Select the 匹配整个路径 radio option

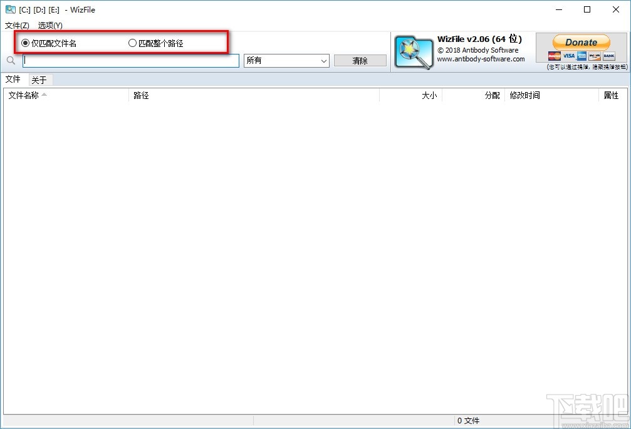point(156,43)
